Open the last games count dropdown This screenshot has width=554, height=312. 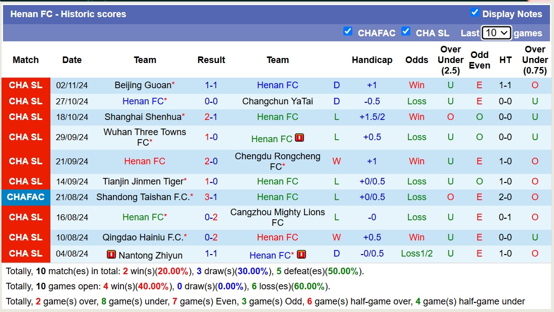point(497,33)
